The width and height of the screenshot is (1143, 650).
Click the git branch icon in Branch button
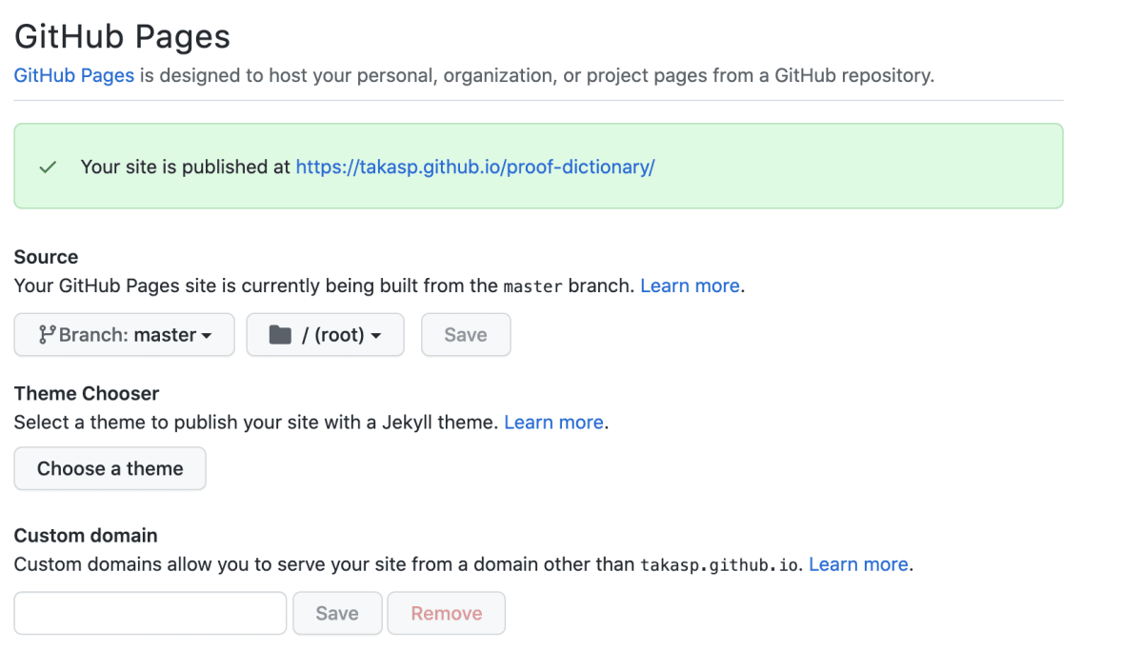pos(47,335)
